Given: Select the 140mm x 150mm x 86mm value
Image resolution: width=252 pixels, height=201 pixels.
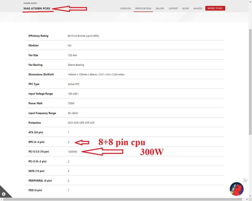Looking at the screenshot, I should point(96,75).
